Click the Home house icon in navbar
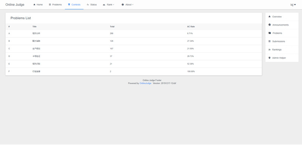The width and height of the screenshot is (302, 145). coord(34,5)
